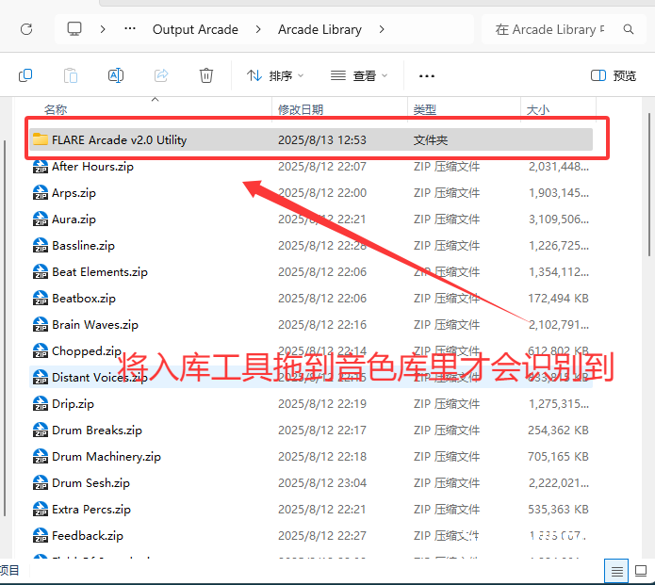Screen dimensions: 655x585
Task: Click the Extra Percs.zip icon
Action: [41, 509]
